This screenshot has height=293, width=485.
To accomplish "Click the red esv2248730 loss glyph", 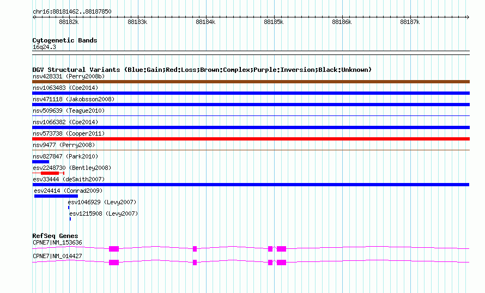I will pyautogui.click(x=50, y=173).
